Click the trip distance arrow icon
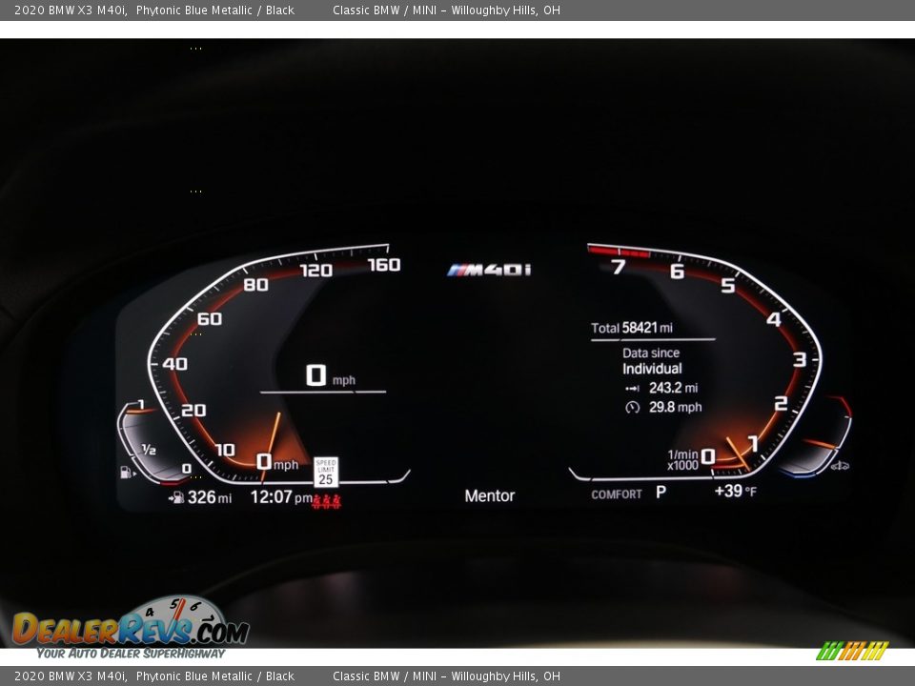This screenshot has height=686, width=915. coord(633,389)
